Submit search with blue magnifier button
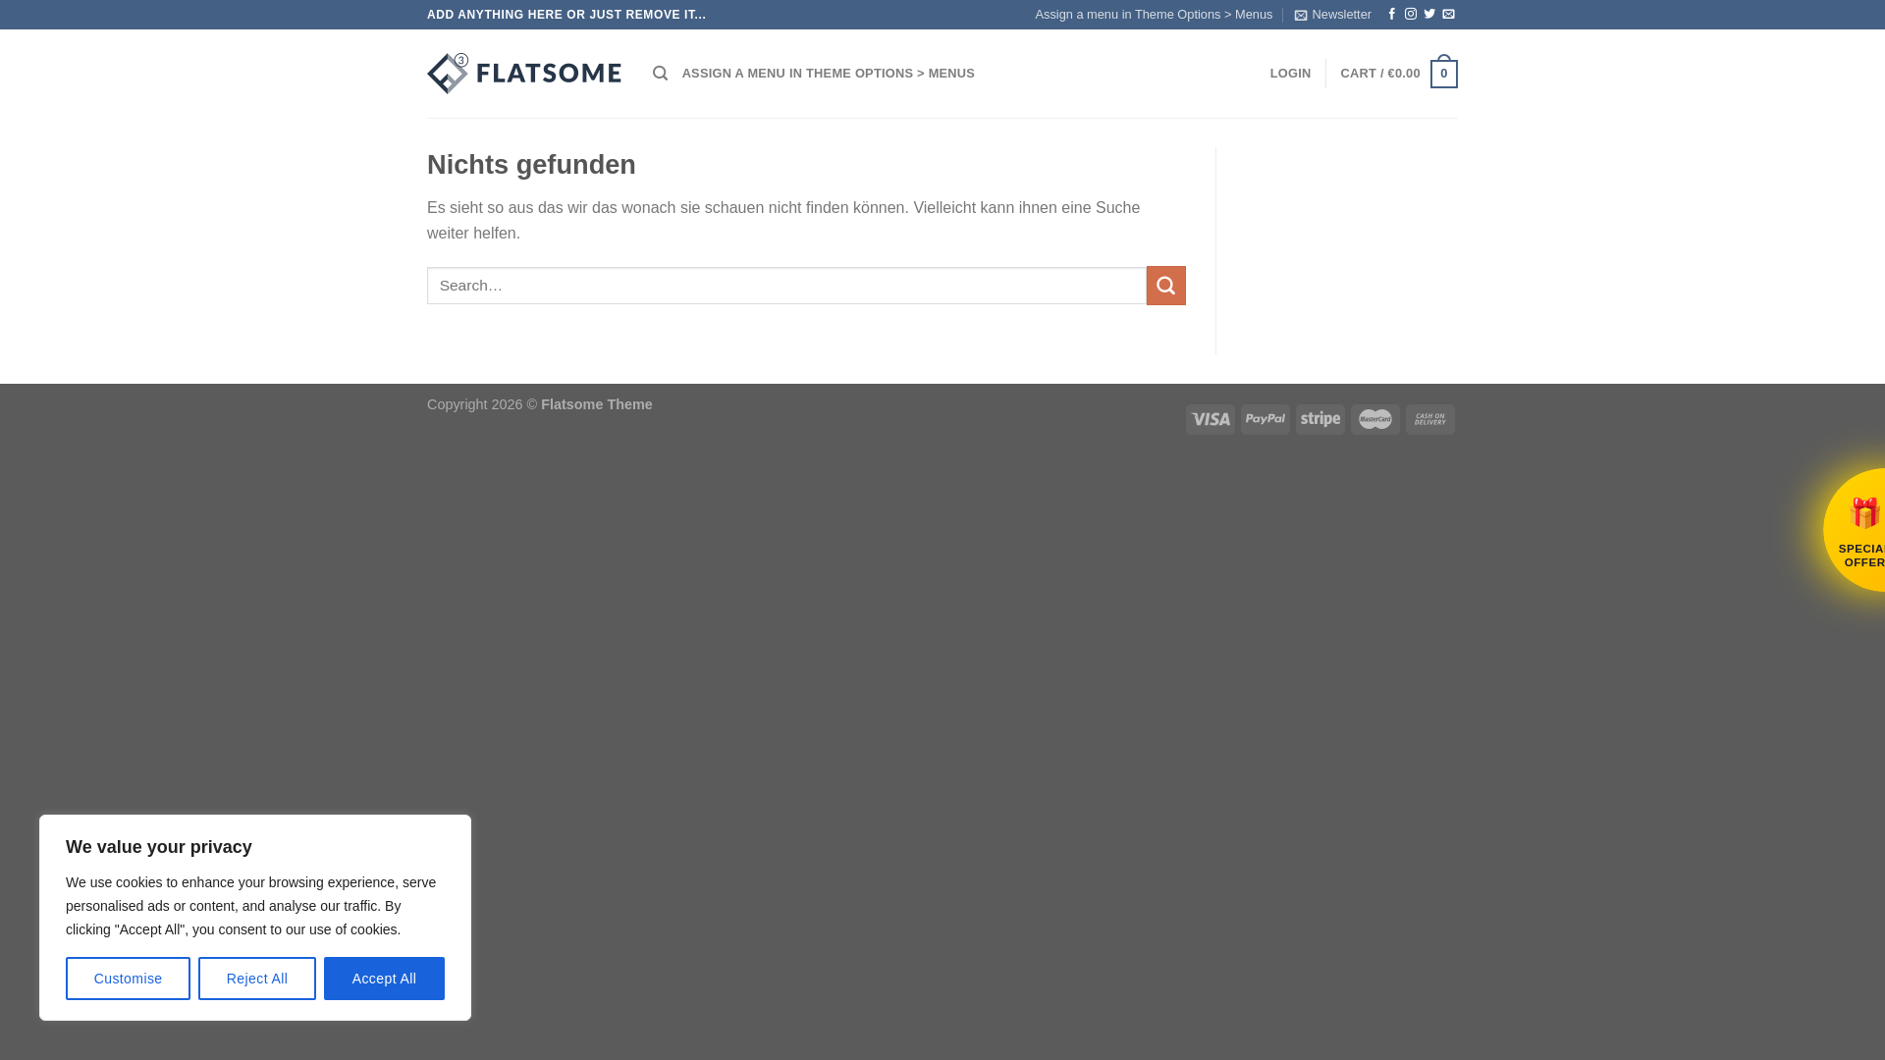 coord(1166,286)
